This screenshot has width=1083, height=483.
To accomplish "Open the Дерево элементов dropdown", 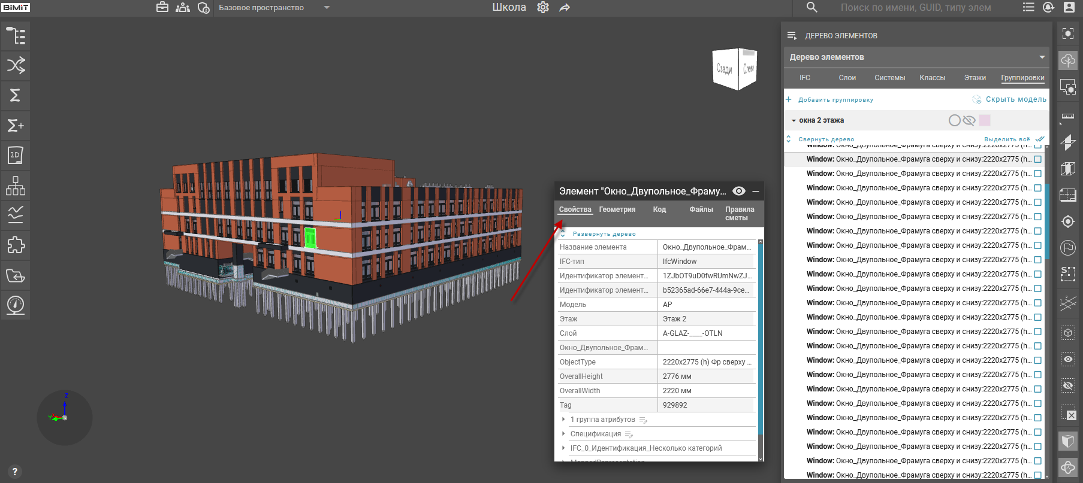I will click(1042, 57).
